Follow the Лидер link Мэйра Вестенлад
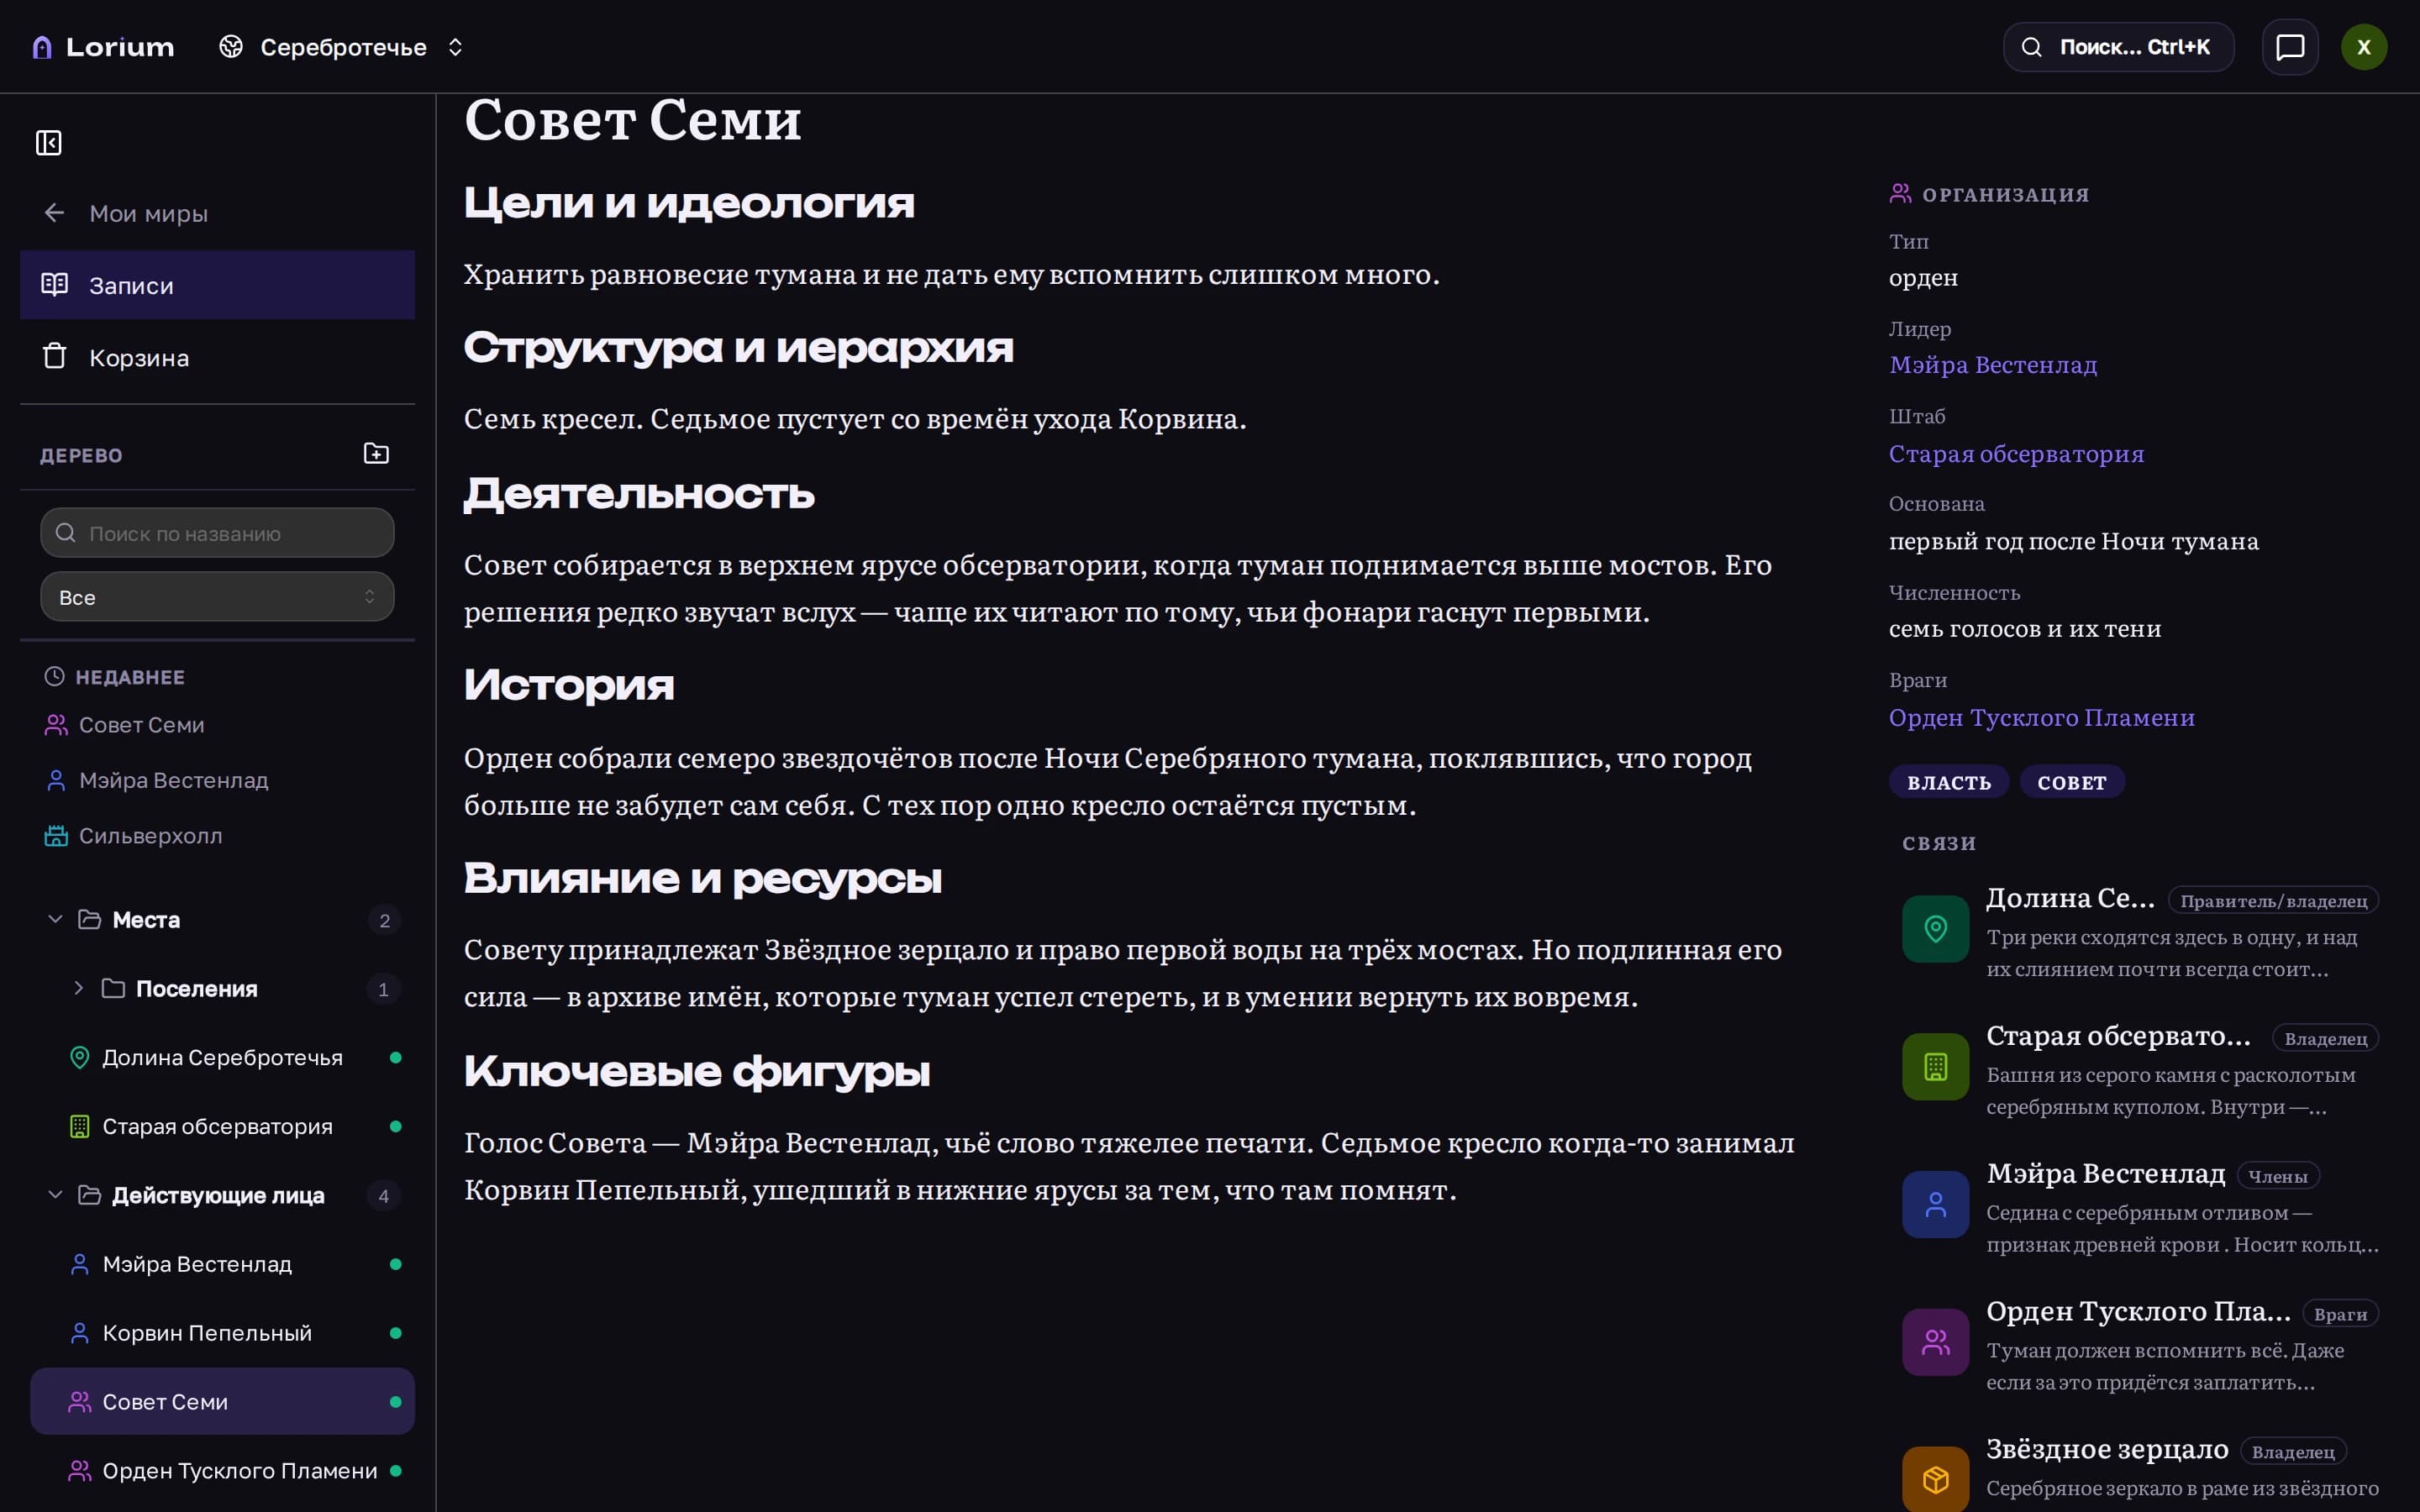Screen dimensions: 2420x1512 (1993, 365)
